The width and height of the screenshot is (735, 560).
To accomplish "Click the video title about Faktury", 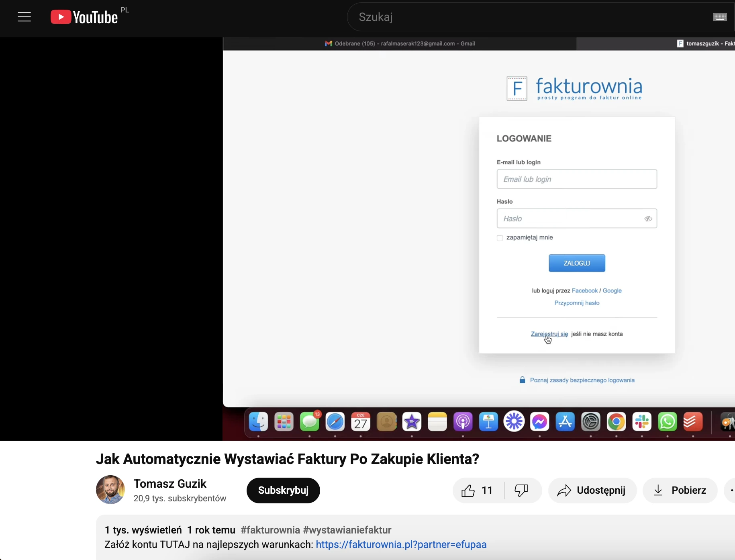I will tap(288, 459).
